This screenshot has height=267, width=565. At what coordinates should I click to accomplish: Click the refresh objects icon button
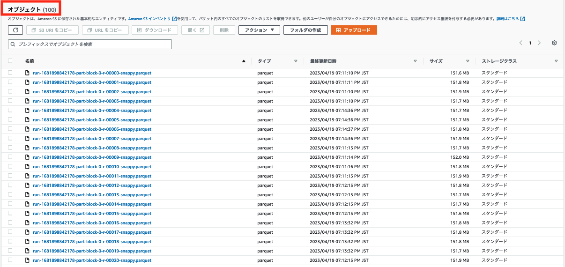coord(15,30)
